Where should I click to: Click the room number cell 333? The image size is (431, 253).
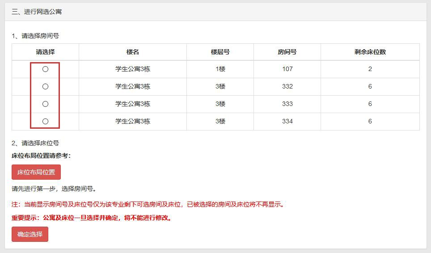(287, 104)
